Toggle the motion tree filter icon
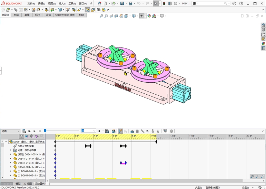The width and height of the screenshot is (266, 189). pos(21,136)
